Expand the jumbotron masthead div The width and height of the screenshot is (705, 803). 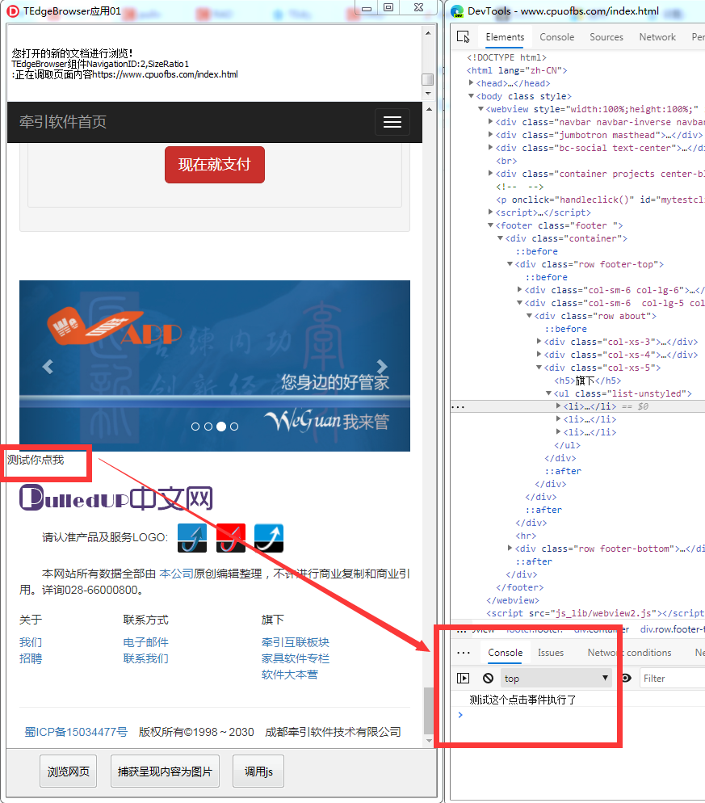pyautogui.click(x=490, y=135)
